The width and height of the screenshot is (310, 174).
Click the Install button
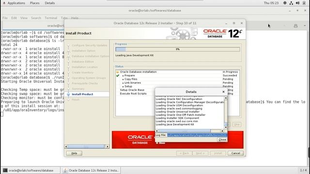tap(218, 153)
